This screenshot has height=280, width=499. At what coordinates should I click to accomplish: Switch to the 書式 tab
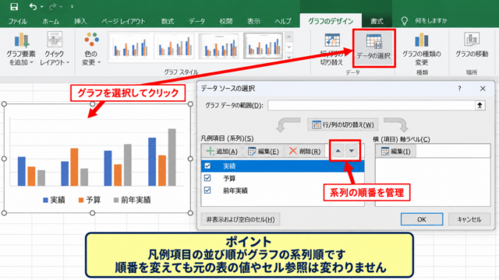tap(377, 21)
